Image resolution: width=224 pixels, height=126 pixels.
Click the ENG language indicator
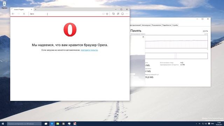[x=212, y=124]
